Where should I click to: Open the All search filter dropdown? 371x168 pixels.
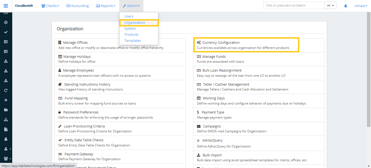click(330, 5)
